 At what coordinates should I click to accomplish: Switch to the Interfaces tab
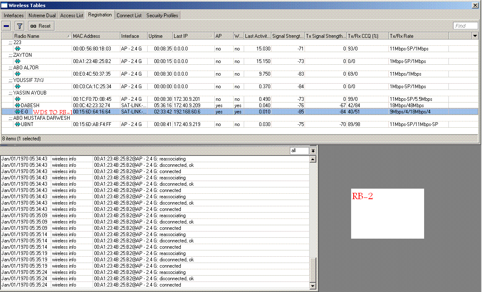pyautogui.click(x=13, y=16)
